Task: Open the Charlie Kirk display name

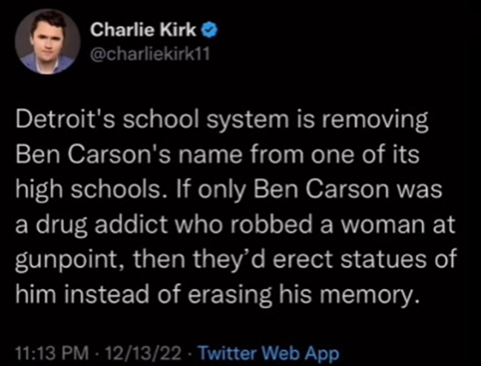Action: pos(143,30)
